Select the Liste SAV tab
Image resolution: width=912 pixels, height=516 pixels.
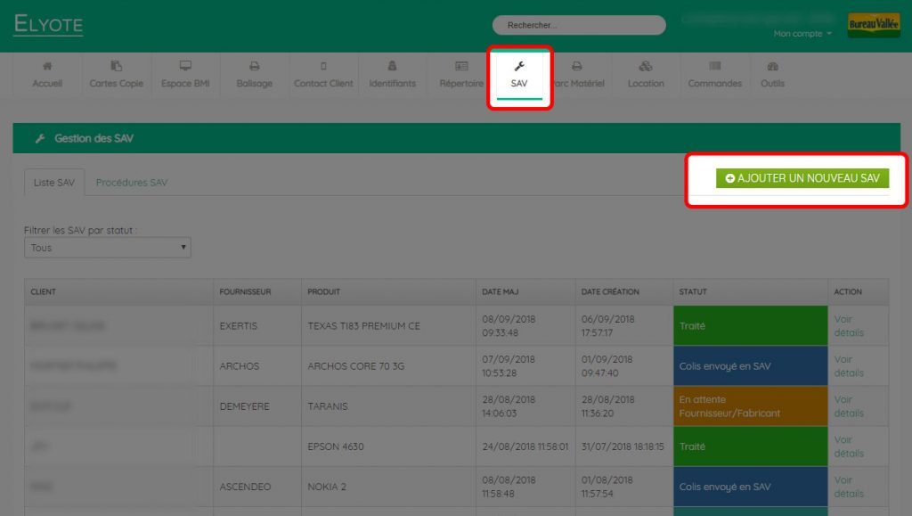coord(54,183)
